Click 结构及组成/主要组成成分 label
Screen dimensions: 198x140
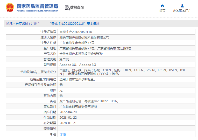click(38, 72)
